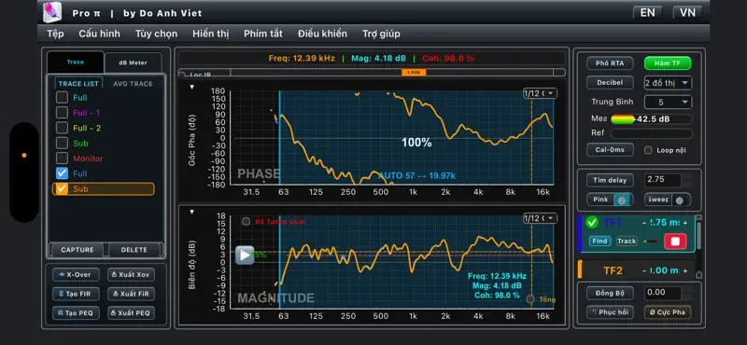Image resolution: width=747 pixels, height=345 pixels.
Task: Open the Tùy chọn menu
Action: coord(156,34)
